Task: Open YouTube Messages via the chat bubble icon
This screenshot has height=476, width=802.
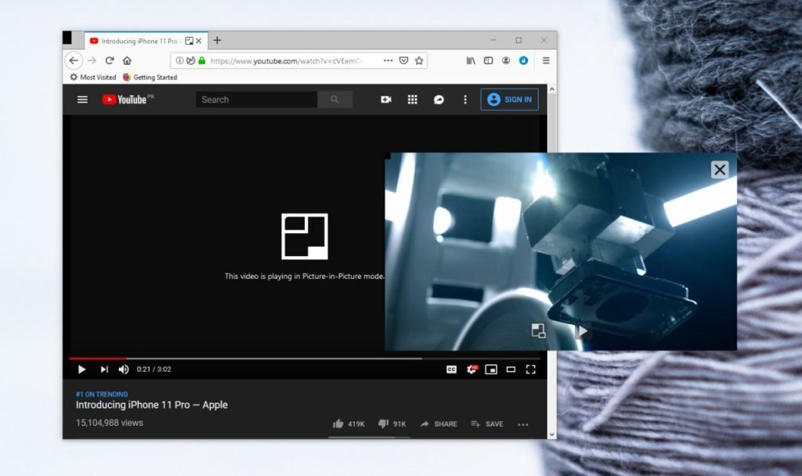Action: [439, 99]
